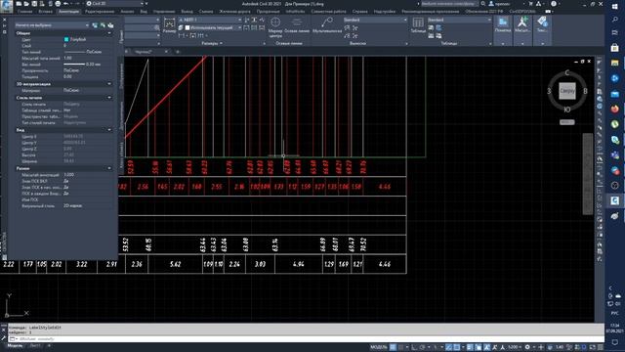625x352 pixels.
Task: Open the table style Standard dropdown
Action: (x=459, y=20)
